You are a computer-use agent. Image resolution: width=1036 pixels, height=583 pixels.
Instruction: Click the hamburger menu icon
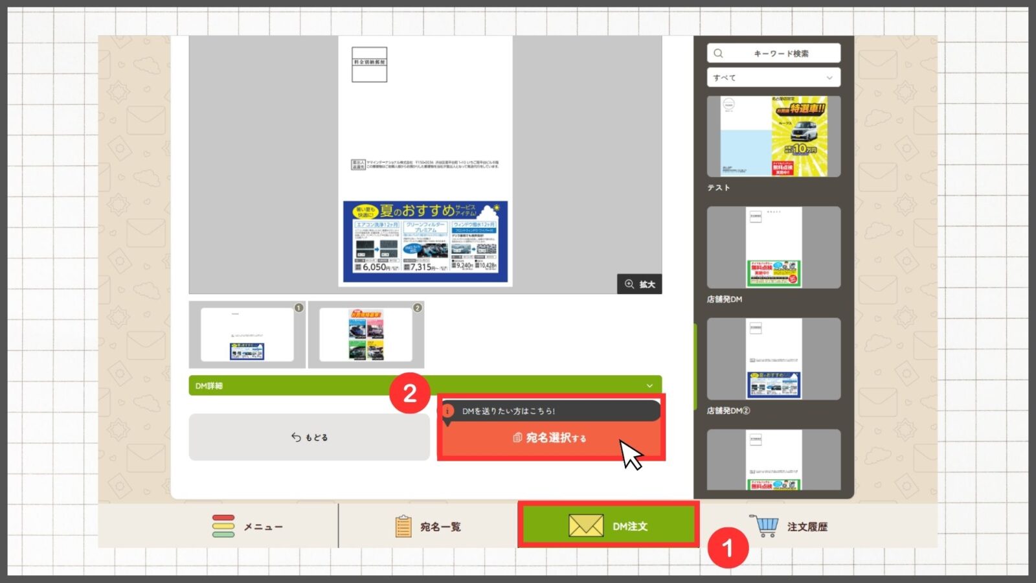[223, 526]
